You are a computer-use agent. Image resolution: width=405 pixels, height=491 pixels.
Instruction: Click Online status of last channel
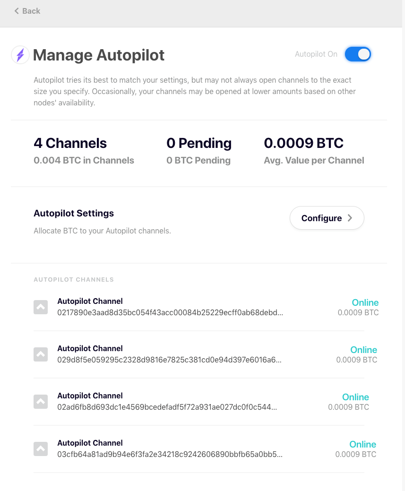(363, 444)
